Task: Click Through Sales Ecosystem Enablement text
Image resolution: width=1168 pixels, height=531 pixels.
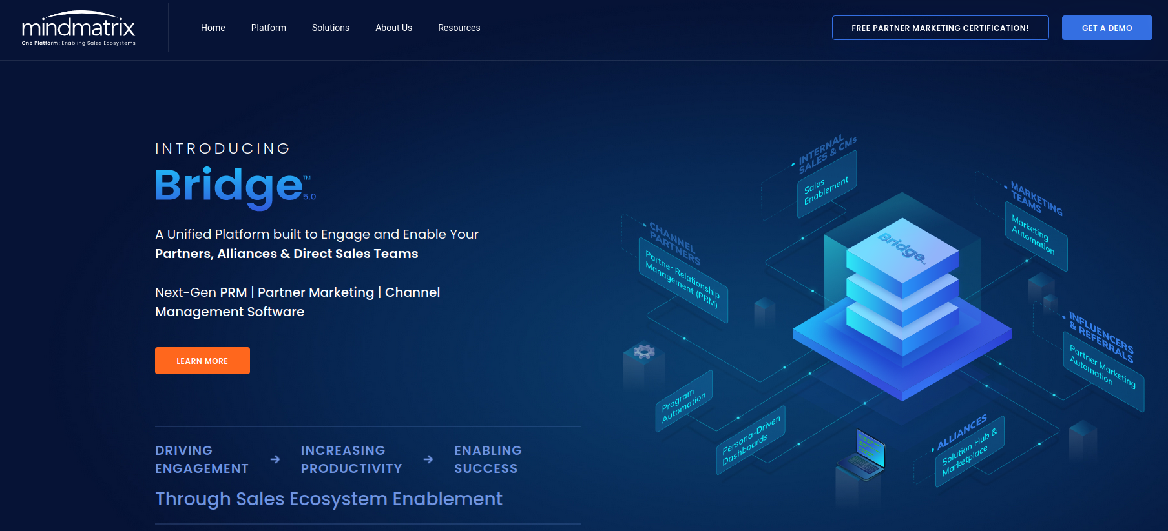Action: click(x=329, y=499)
